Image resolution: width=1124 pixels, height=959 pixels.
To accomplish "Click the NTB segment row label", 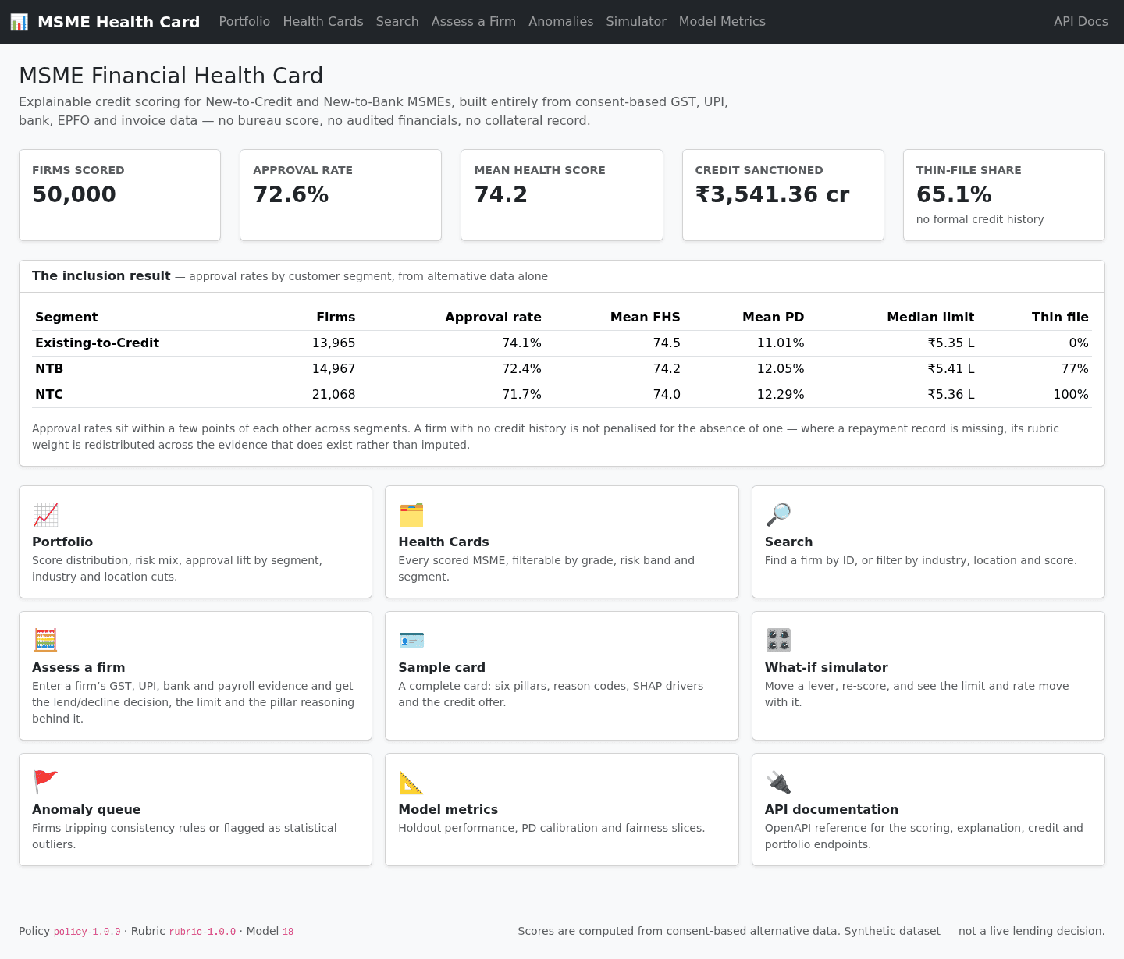I will click(49, 369).
